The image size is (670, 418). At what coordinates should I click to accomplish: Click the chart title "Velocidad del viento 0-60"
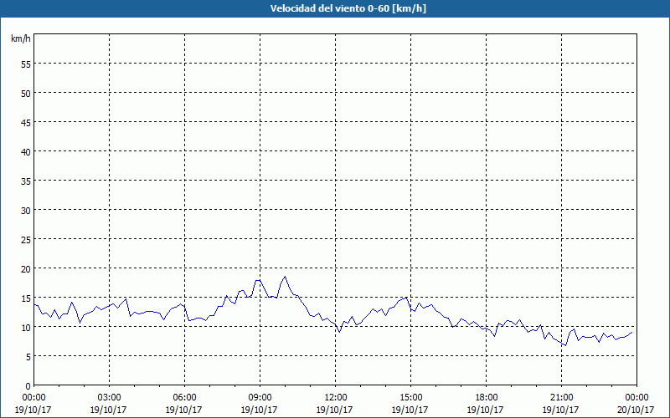334,8
